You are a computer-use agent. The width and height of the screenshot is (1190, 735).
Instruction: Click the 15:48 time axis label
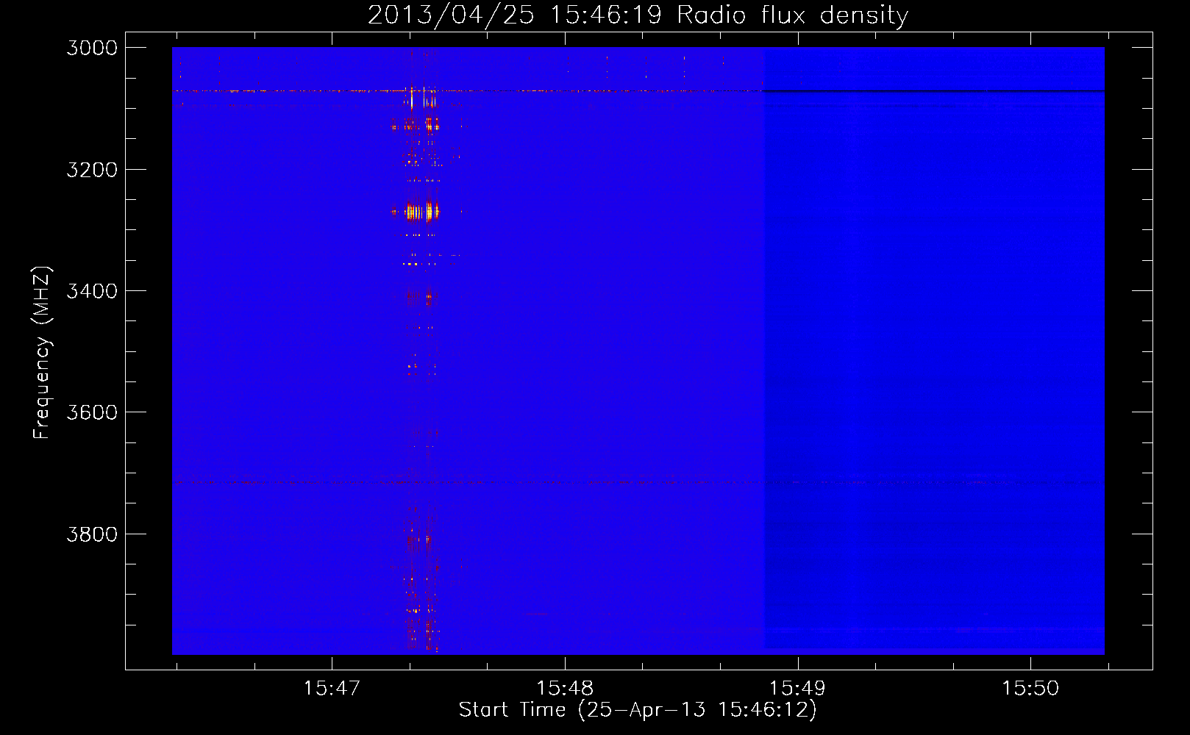pos(565,688)
